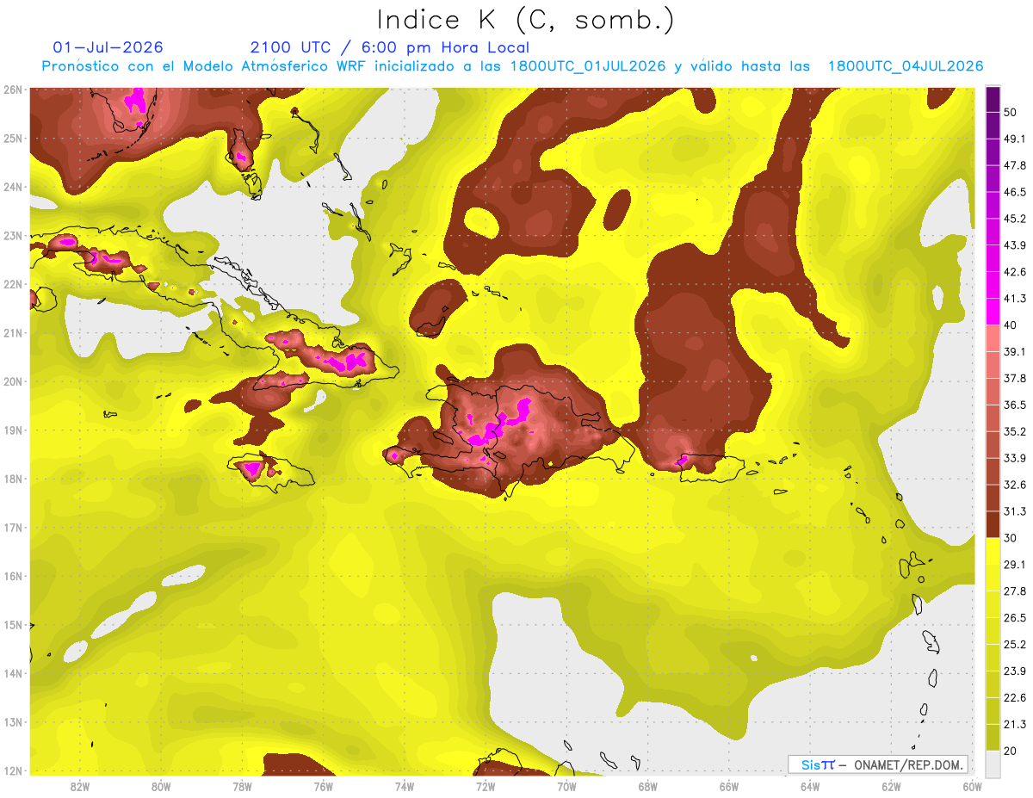1033x798 pixels.
Task: Click the "25.2" legend value
Action: [x=1014, y=645]
